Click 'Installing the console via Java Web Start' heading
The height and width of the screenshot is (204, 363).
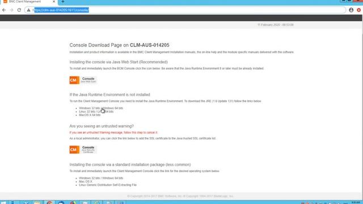pos(119,62)
